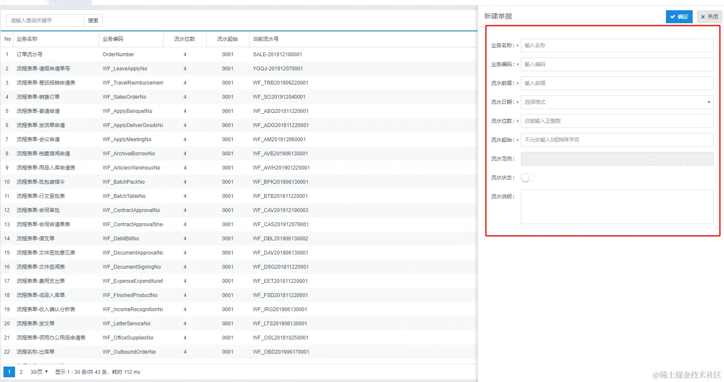Viewport: 724px width, 382px height.
Task: Select the 流程表单-文件签批意见表 row
Action: [239, 253]
